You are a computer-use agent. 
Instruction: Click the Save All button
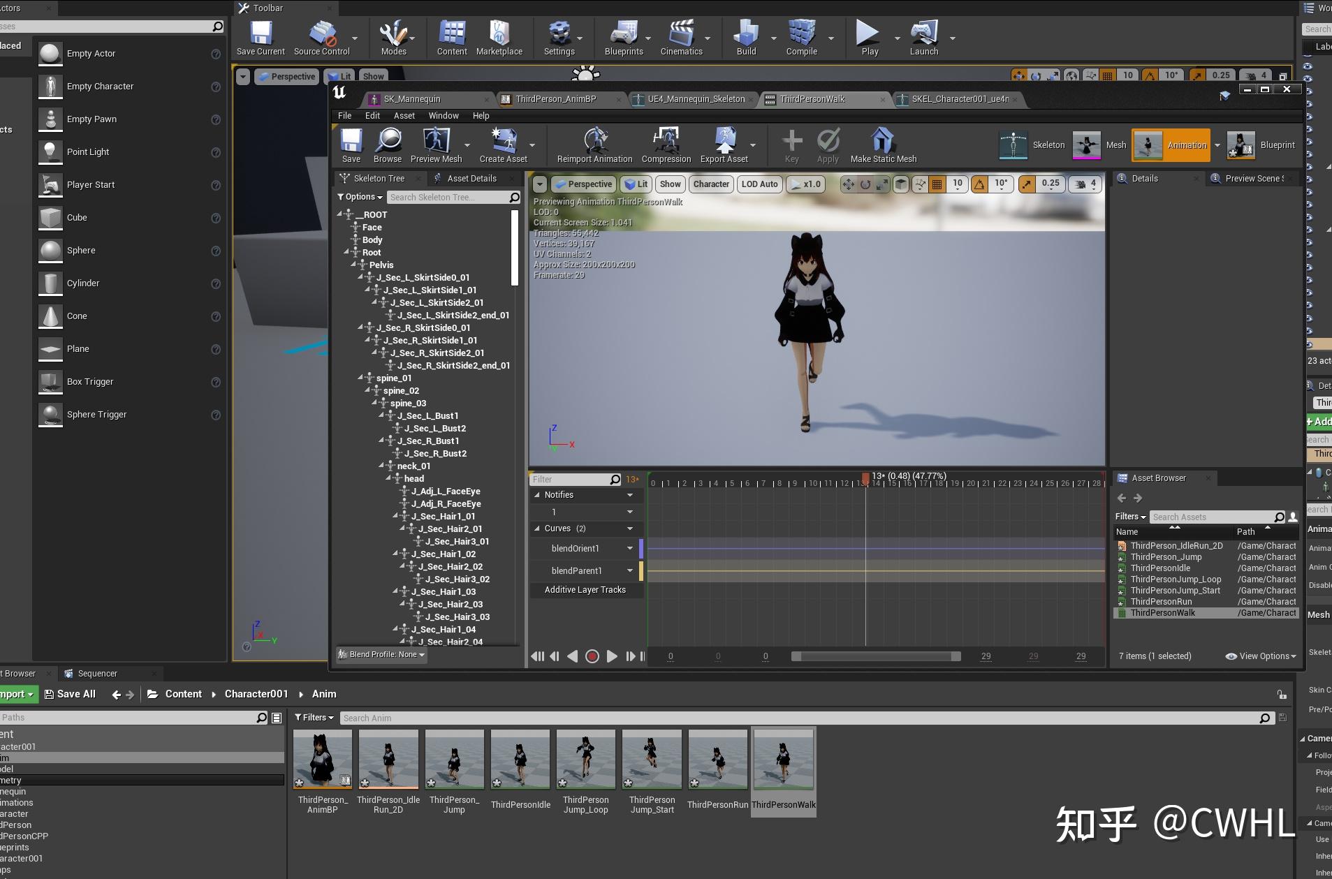(70, 694)
